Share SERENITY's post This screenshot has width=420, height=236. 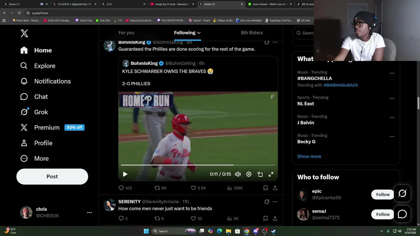275,218
